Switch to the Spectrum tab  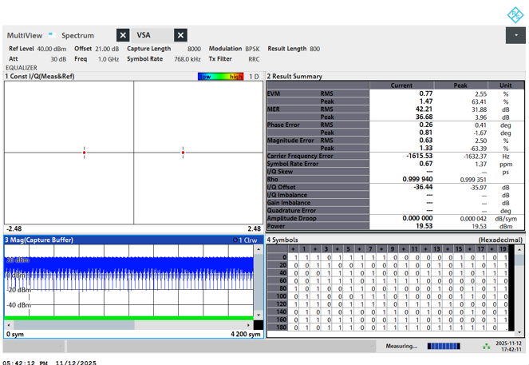[x=77, y=35]
